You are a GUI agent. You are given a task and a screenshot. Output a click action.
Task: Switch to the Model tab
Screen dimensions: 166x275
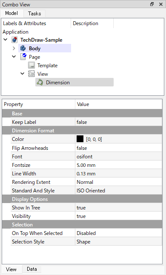(x=11, y=13)
